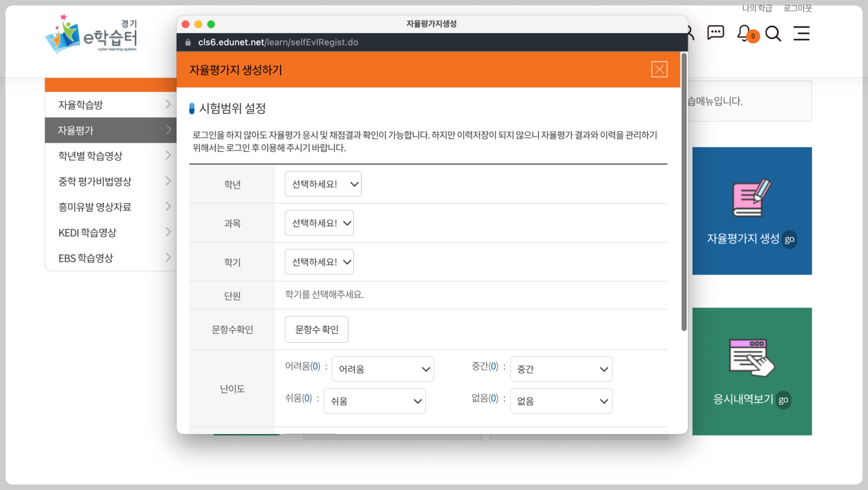The height and width of the screenshot is (490, 868).
Task: Open the notification bell icon
Action: 744,33
